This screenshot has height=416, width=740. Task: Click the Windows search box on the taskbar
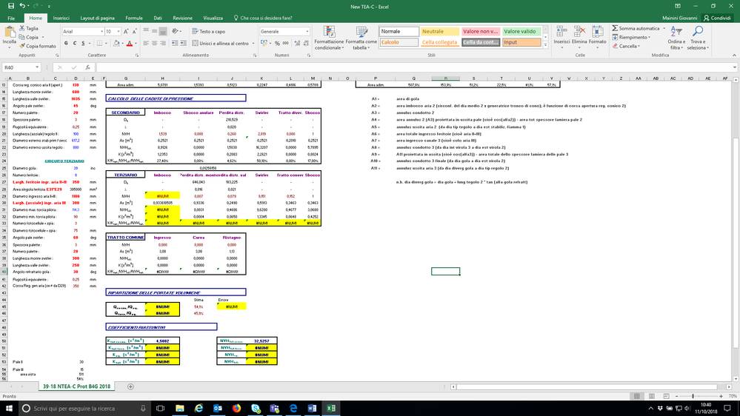[x=84, y=408]
